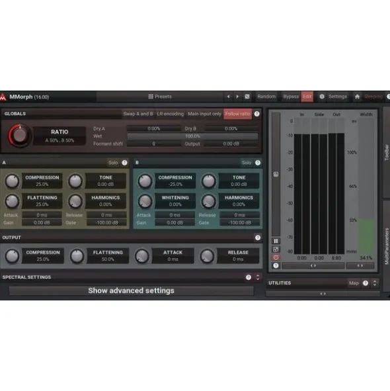The image size is (390, 391).
Task: Click the Formant shift value field
Action: coord(154,144)
